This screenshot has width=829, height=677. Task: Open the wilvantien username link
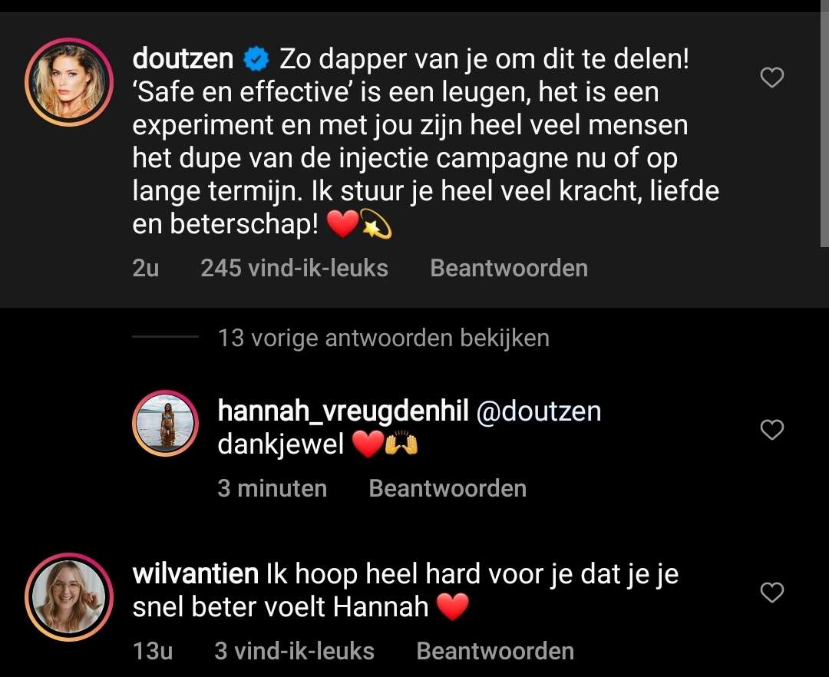click(195, 574)
